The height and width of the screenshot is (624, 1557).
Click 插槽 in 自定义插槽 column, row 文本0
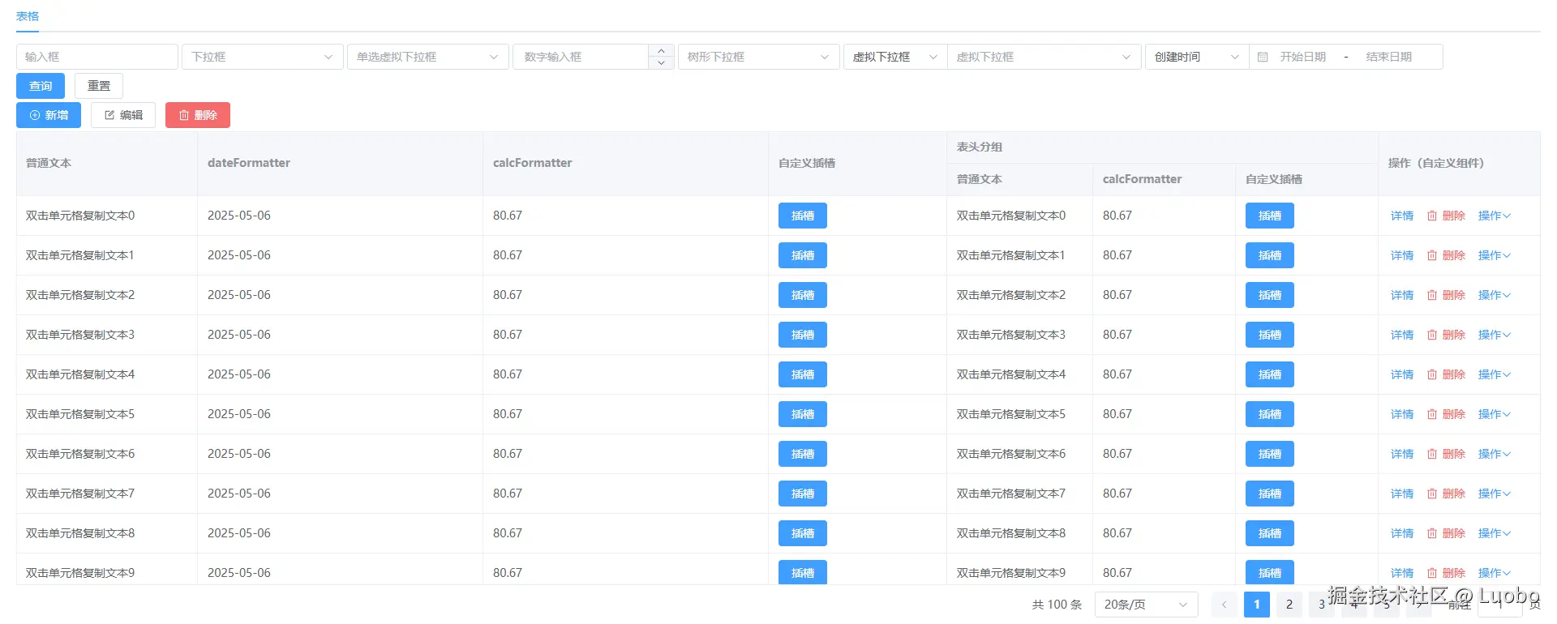[x=803, y=216]
